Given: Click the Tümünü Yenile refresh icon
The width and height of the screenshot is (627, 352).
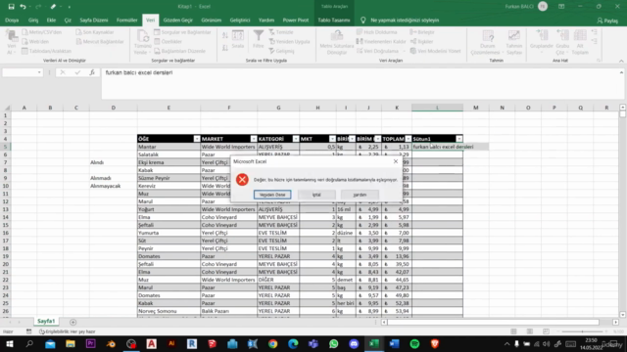Looking at the screenshot, I should pyautogui.click(x=142, y=41).
